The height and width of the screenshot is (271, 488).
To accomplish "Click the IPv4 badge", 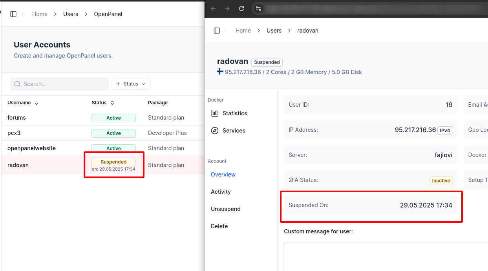I will (x=445, y=130).
